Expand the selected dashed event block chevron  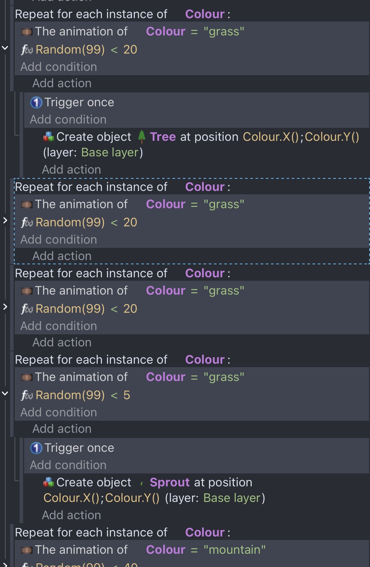pos(5,221)
